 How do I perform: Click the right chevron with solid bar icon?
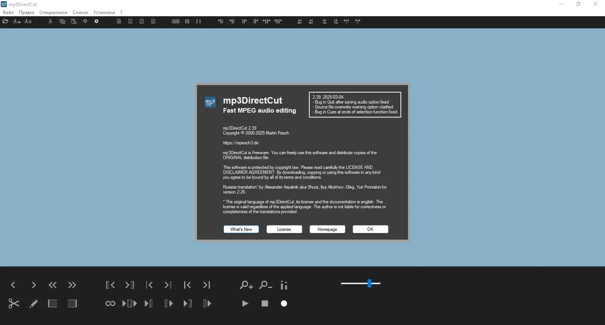tap(206, 285)
